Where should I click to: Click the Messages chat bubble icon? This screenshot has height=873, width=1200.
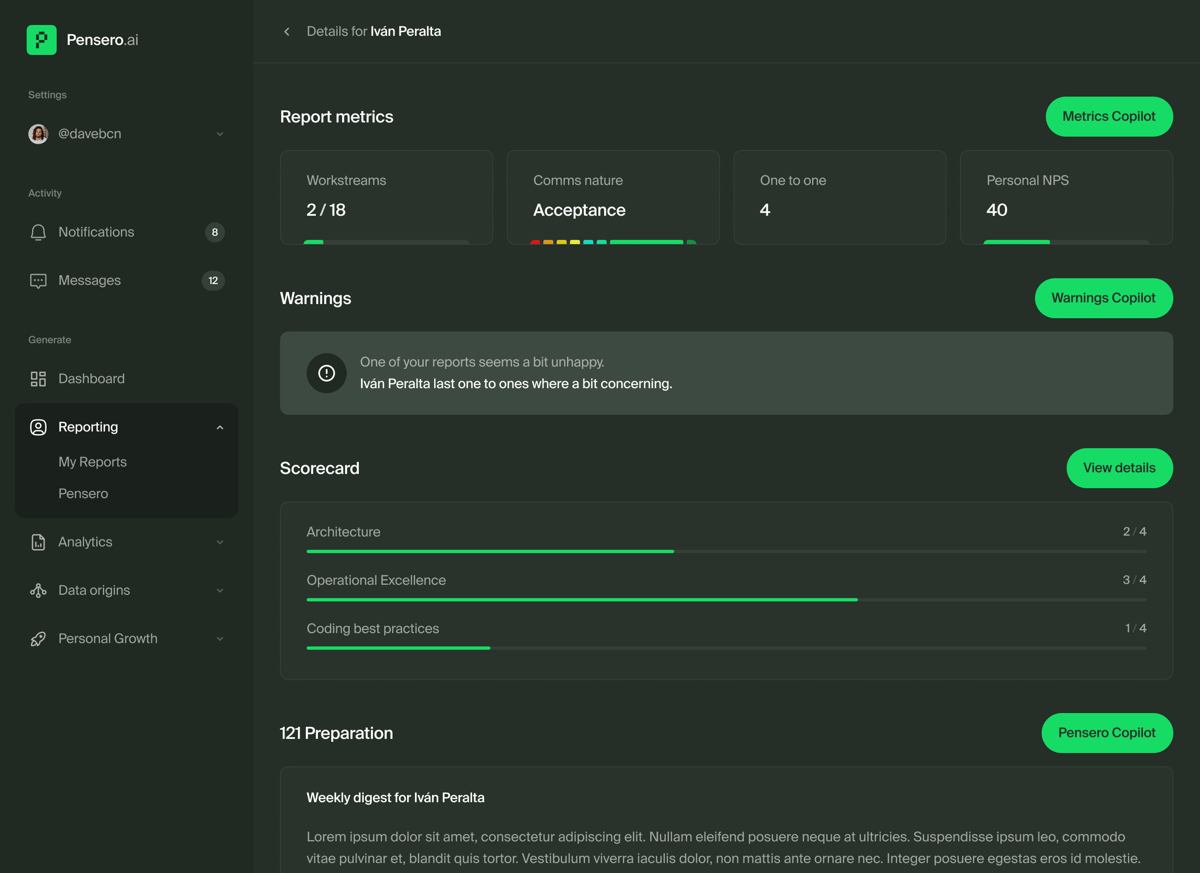point(38,281)
